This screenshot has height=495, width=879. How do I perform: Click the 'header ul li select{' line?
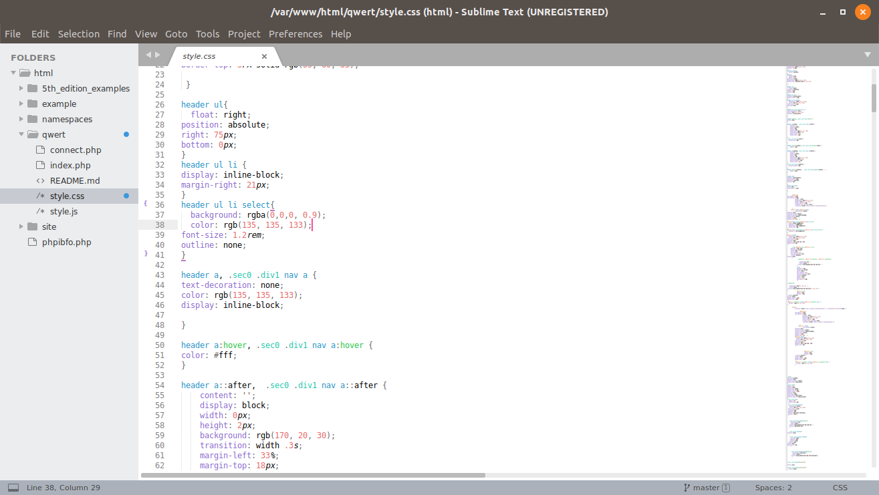228,205
